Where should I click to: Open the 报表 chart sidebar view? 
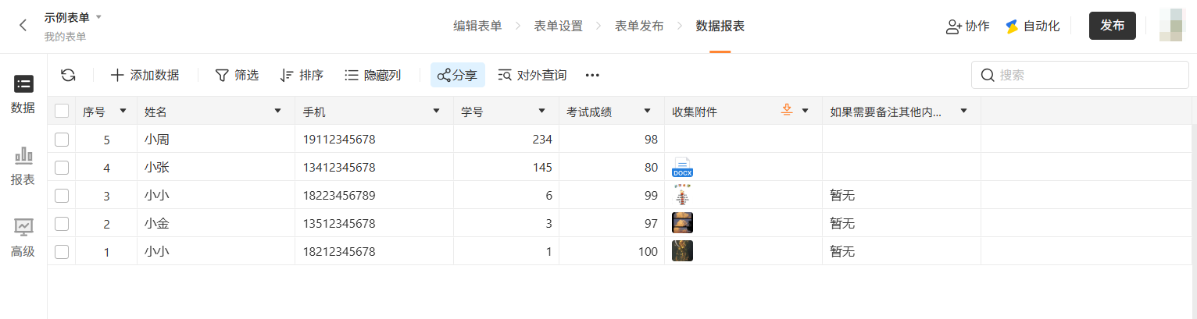click(x=23, y=166)
